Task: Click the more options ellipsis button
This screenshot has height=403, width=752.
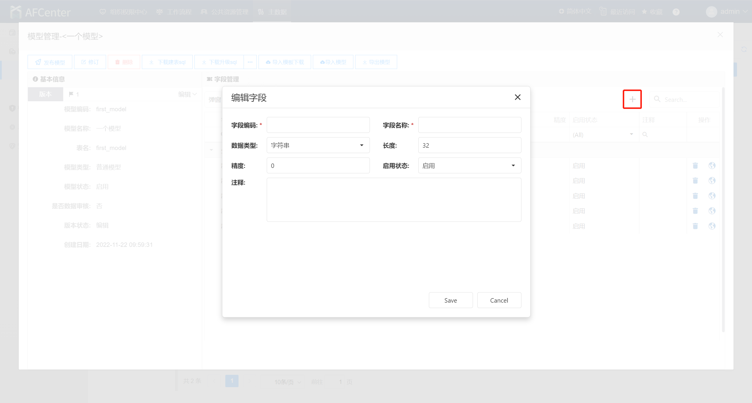Action: click(x=250, y=62)
